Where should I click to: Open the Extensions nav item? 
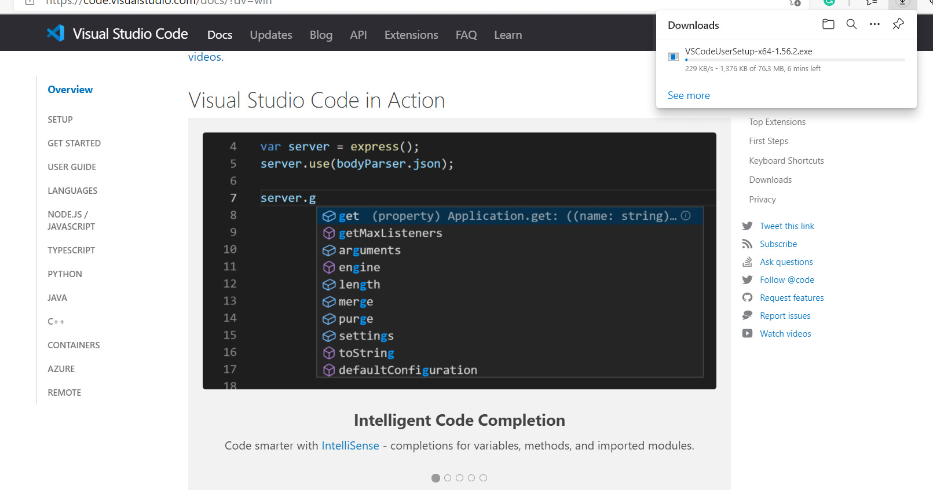(411, 35)
